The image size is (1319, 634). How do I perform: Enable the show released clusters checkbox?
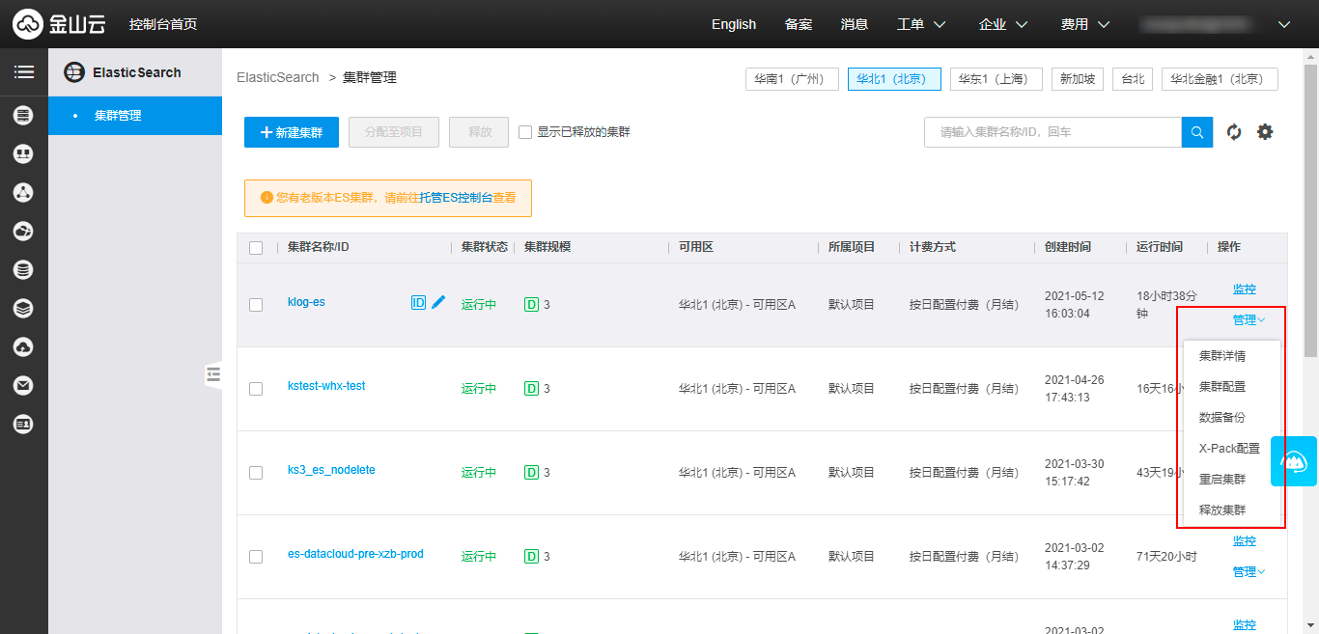[x=525, y=132]
